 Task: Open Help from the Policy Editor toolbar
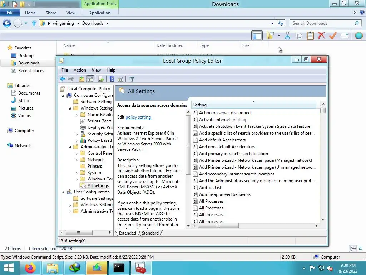pyautogui.click(x=112, y=79)
